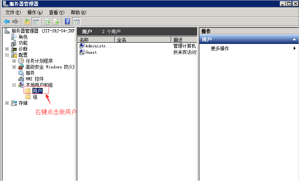This screenshot has height=181, width=299.
Task: Click the 本地用户和组 users icon
Action: pos(21,85)
